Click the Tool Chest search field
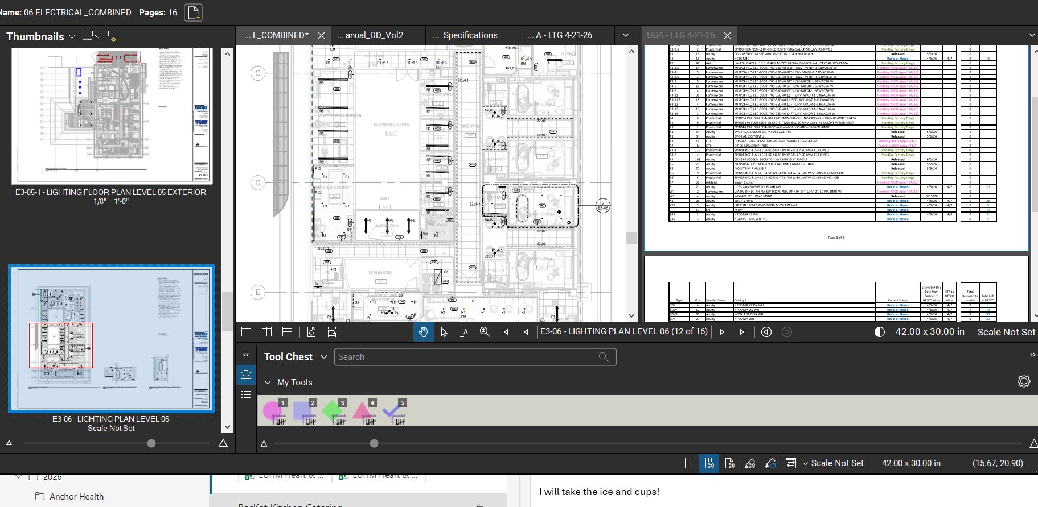Viewport: 1038px width, 507px height. (x=467, y=357)
